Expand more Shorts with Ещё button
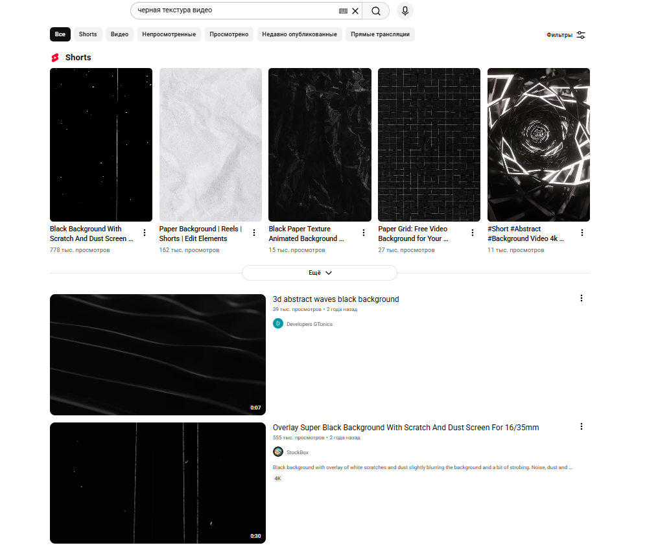Image resolution: width=647 pixels, height=554 pixels. (319, 273)
